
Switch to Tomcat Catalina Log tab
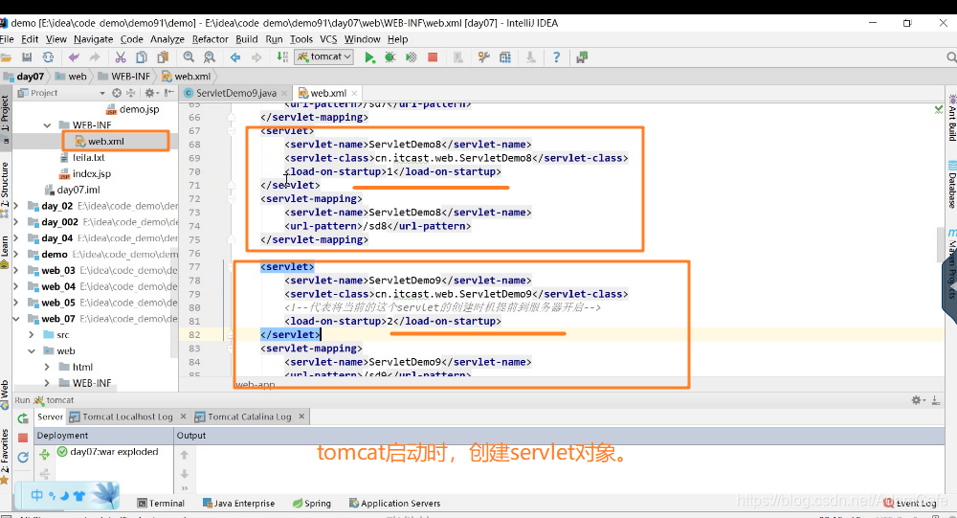(x=249, y=417)
